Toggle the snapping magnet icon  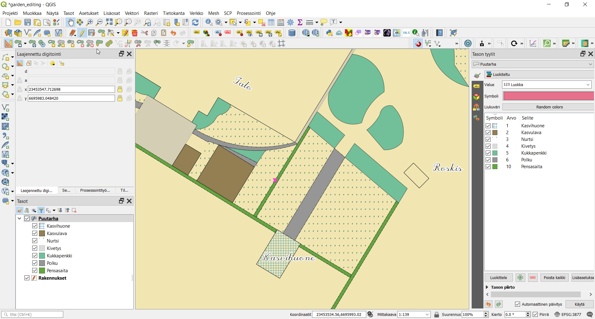point(418,44)
